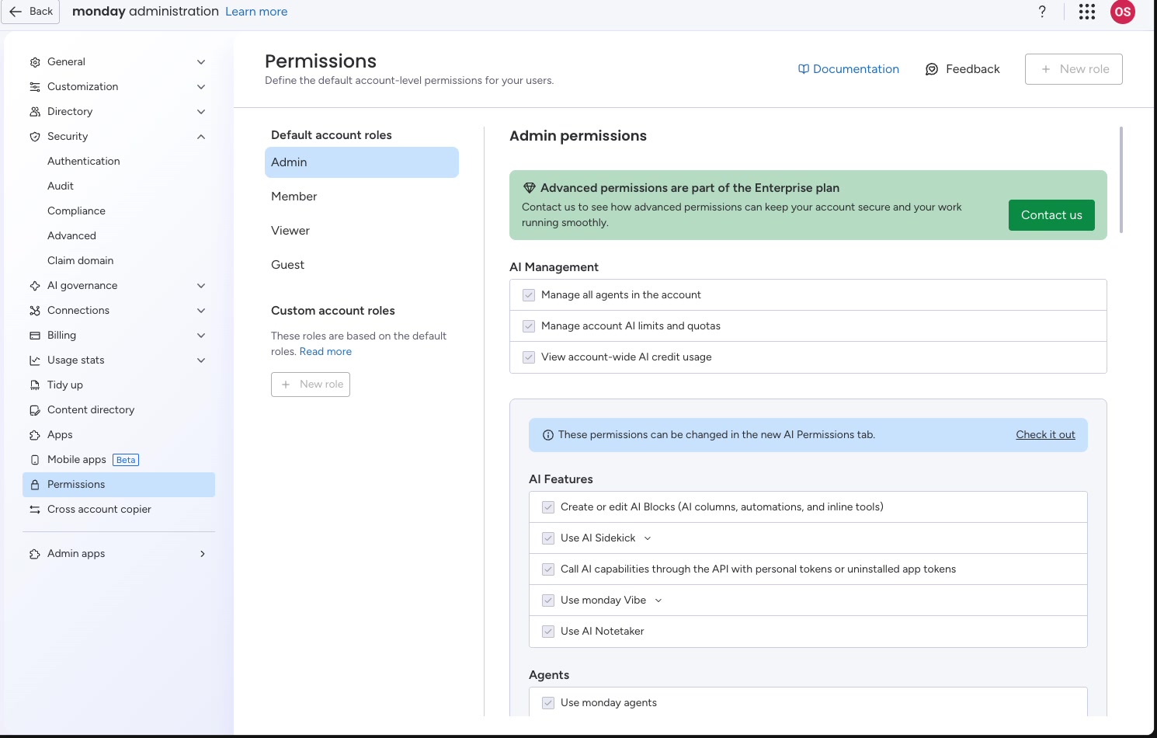Open Audit under Security
This screenshot has width=1157, height=738.
pyautogui.click(x=61, y=186)
